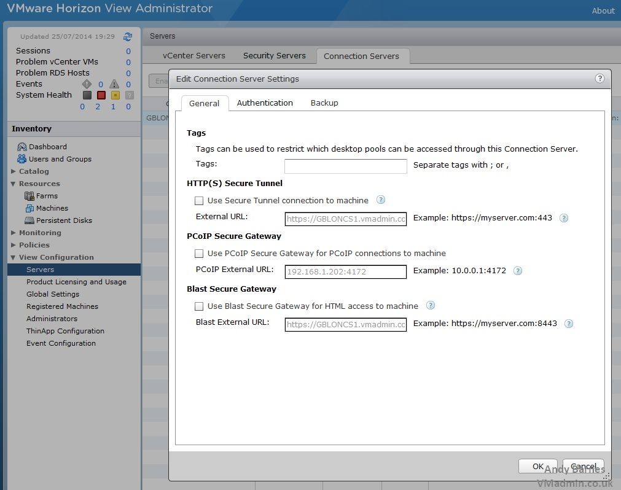Expand the Policies tree section
This screenshot has width=621, height=490.
[x=13, y=245]
